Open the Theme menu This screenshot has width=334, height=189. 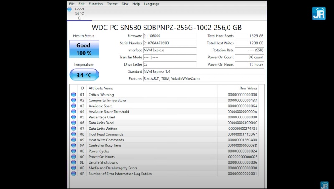[x=112, y=4]
